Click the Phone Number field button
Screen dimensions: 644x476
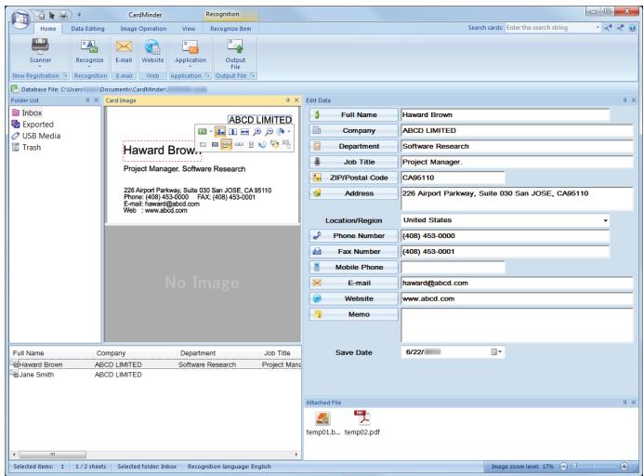pos(354,235)
